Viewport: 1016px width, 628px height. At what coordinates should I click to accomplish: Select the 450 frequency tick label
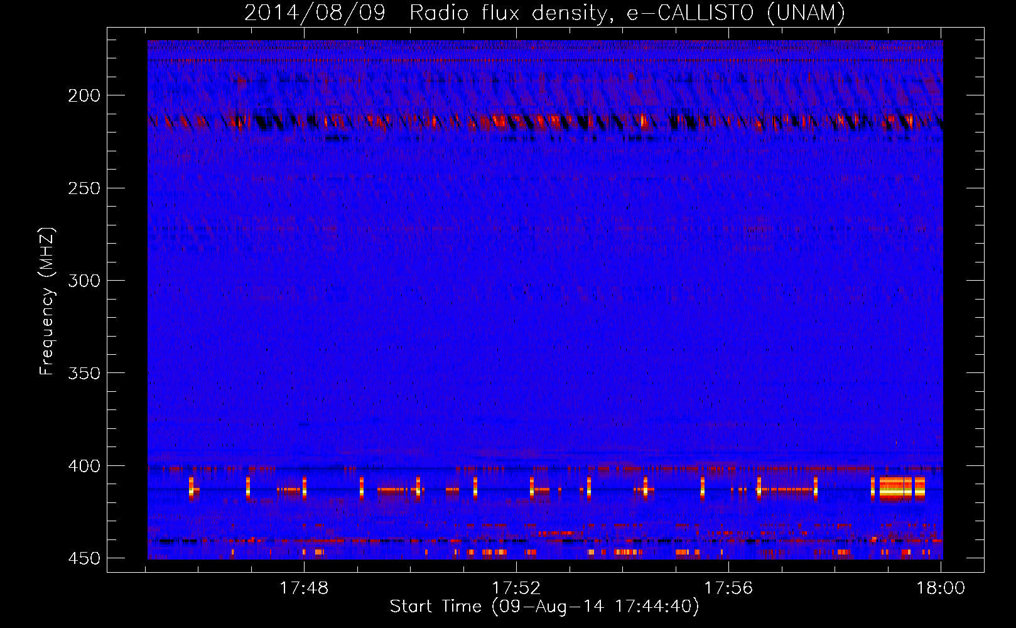coord(84,559)
